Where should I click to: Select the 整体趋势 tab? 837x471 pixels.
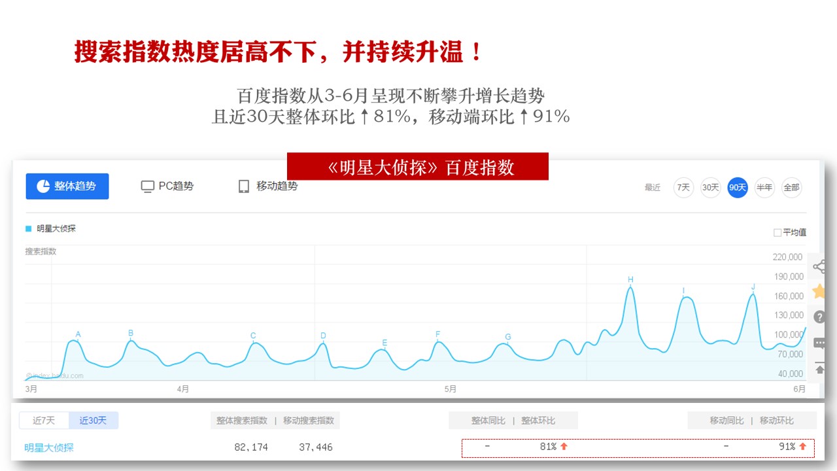point(67,186)
